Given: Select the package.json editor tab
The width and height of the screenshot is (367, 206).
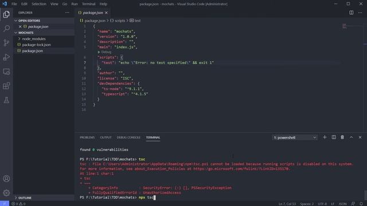Looking at the screenshot, I should tap(93, 13).
